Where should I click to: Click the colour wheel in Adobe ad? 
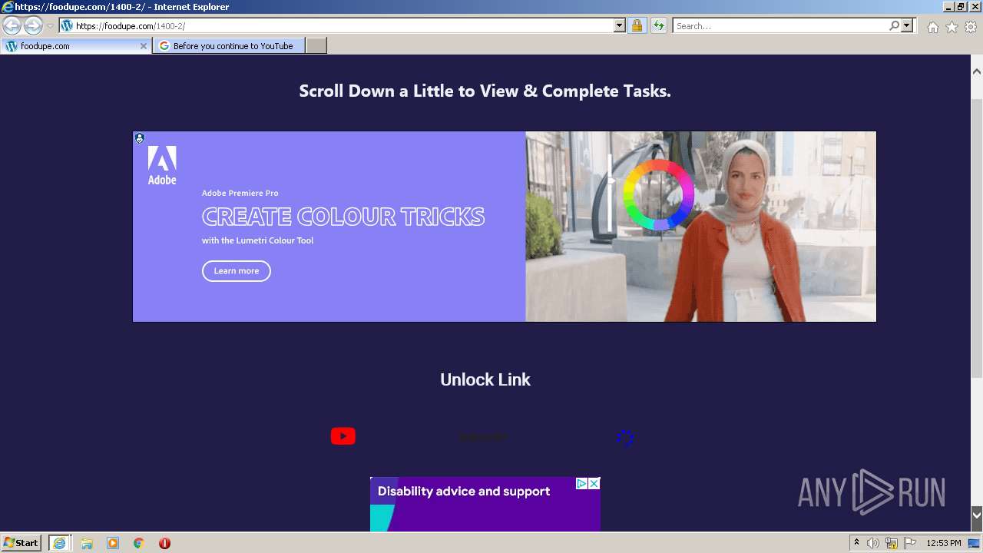658,195
